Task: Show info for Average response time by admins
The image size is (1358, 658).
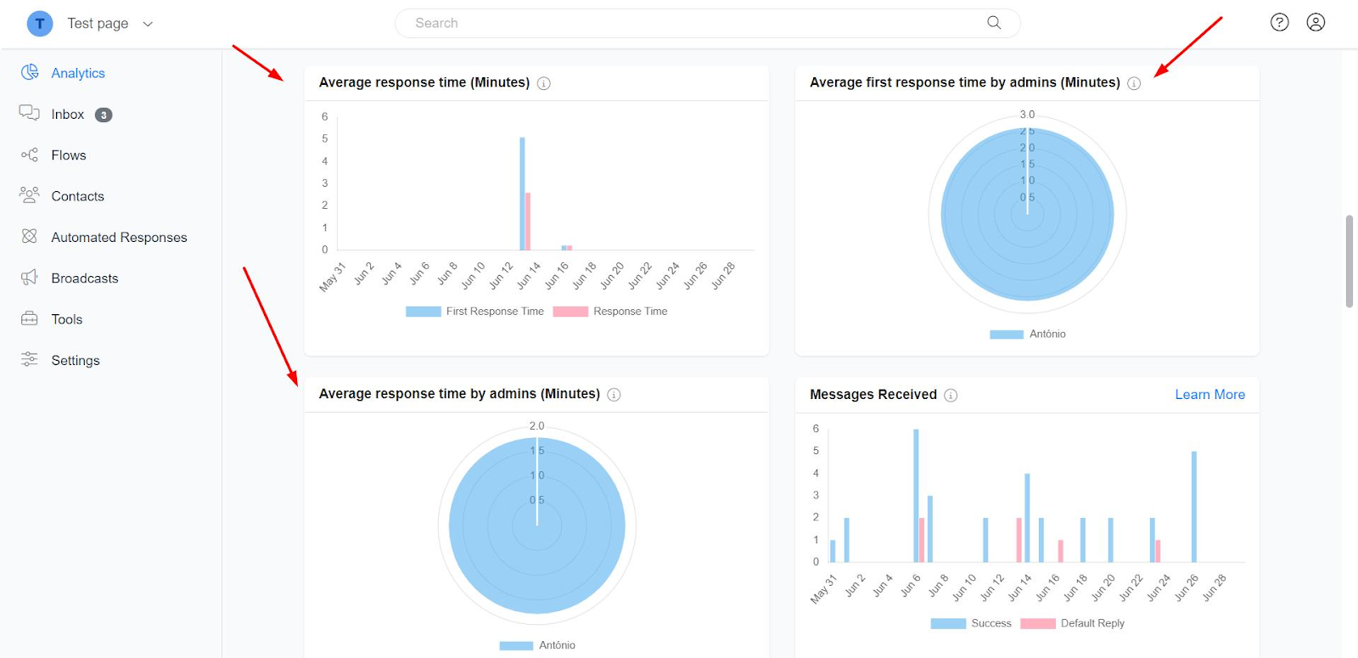Action: [614, 395]
